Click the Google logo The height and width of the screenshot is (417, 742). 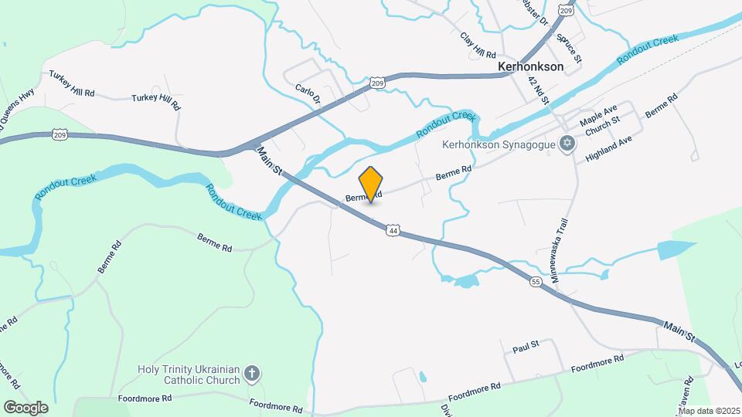coord(26,408)
